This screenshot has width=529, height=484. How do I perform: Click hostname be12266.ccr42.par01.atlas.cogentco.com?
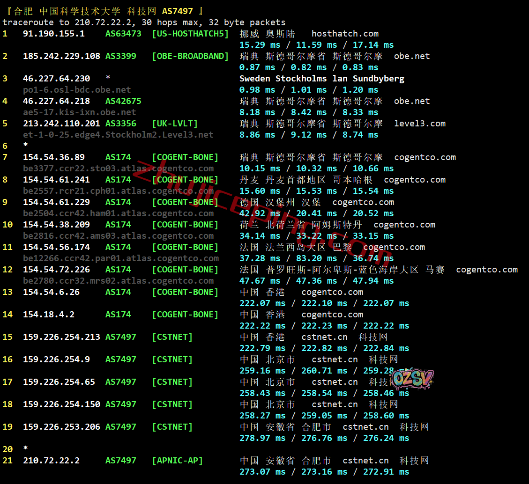point(121,258)
